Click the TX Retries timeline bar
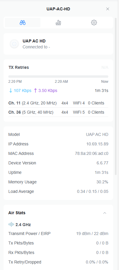This screenshot has width=119, height=270. pos(58,77)
